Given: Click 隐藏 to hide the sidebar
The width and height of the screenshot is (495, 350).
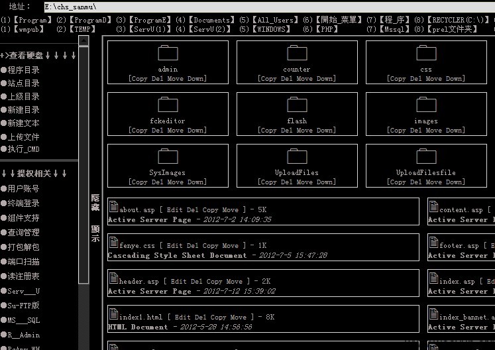Looking at the screenshot, I should pyautogui.click(x=95, y=202).
